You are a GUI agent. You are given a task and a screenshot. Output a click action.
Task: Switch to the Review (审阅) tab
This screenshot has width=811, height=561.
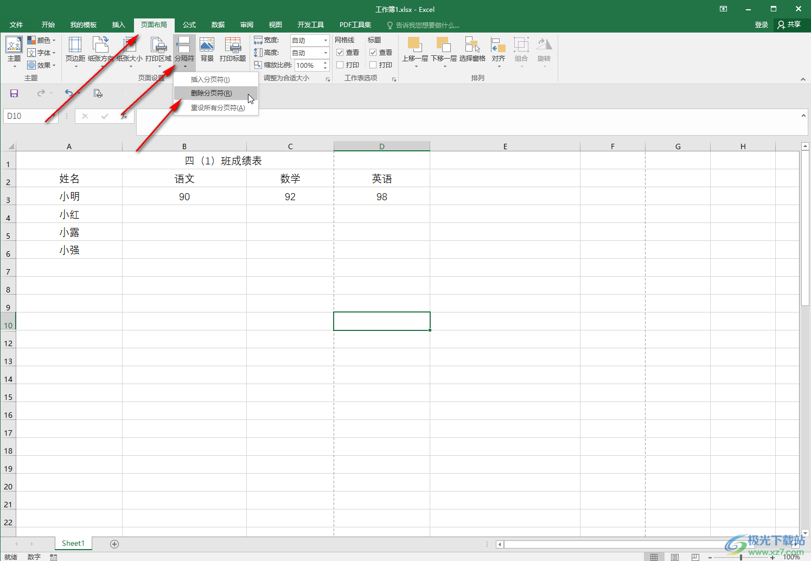(x=247, y=24)
